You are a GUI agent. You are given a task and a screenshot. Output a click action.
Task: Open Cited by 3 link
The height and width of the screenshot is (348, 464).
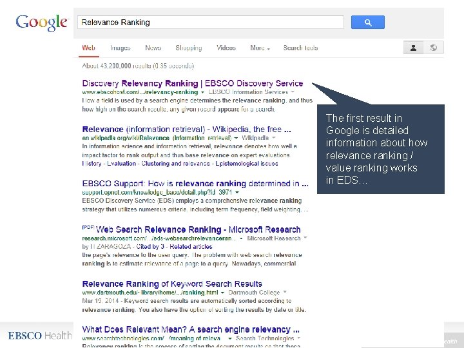[150, 246]
